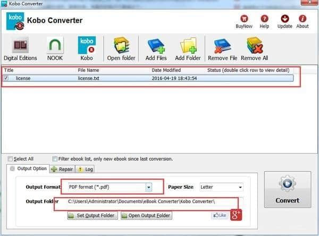Image resolution: width=319 pixels, height=236 pixels.
Task: Click the Status column header
Action: pos(248,70)
